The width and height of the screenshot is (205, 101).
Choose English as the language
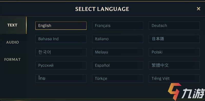point(61,26)
